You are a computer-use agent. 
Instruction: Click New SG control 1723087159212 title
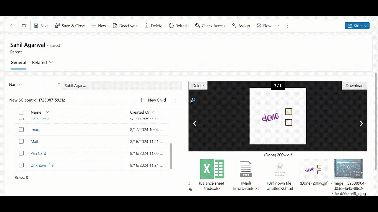pyautogui.click(x=37, y=100)
